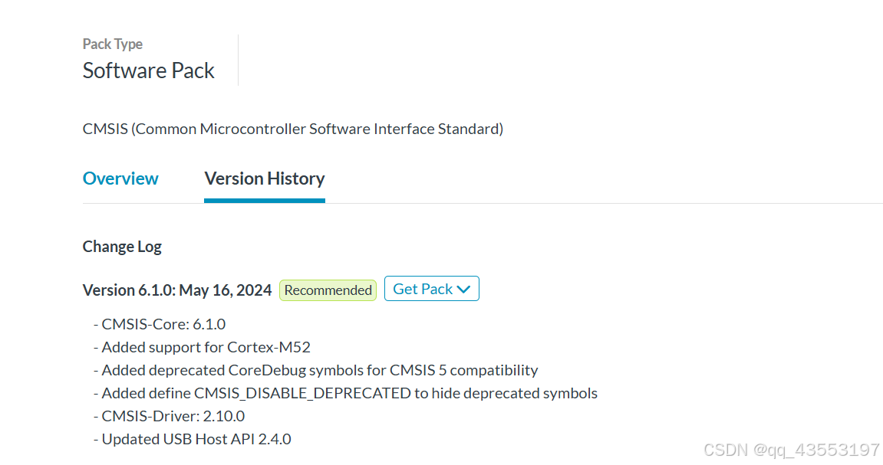
Task: Click the vertical divider beside Software Pack
Action: coord(238,60)
